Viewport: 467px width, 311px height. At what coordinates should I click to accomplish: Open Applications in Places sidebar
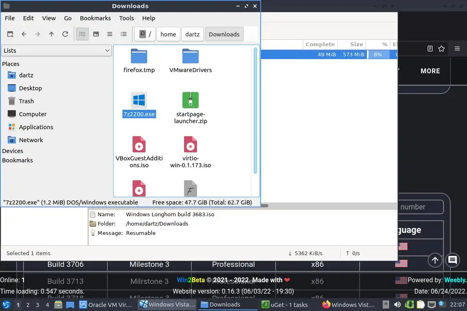coord(36,127)
